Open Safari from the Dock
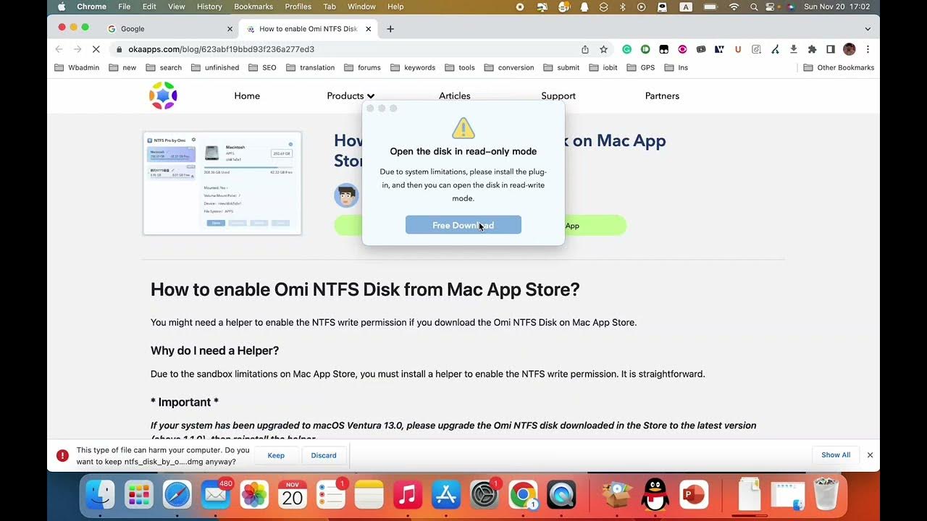Image resolution: width=927 pixels, height=521 pixels. tap(177, 495)
